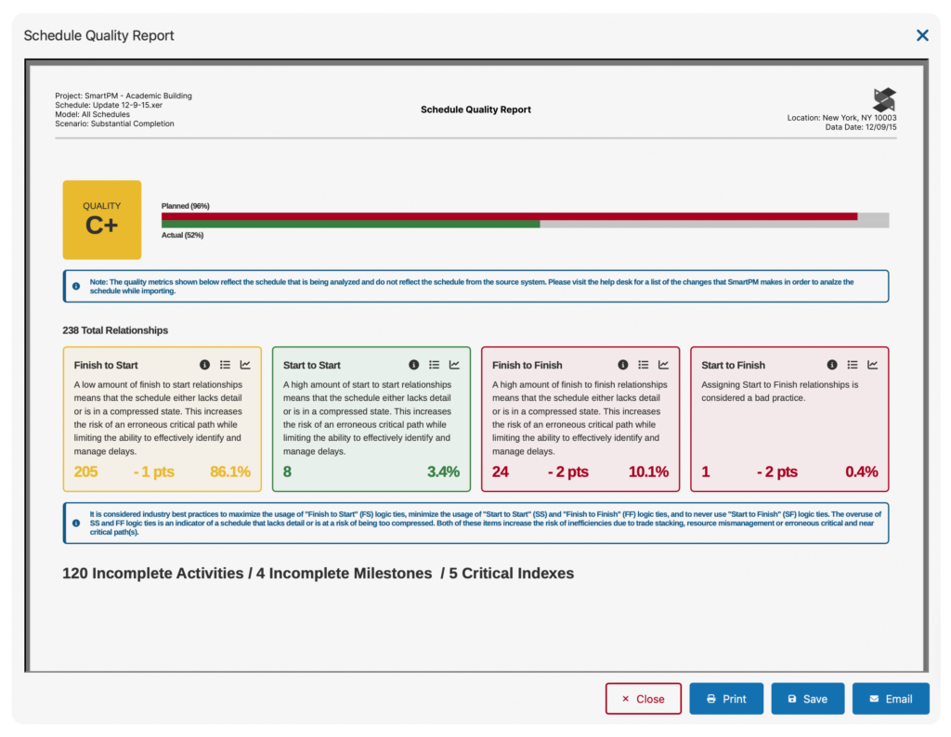951x737 pixels.
Task: Open the list view on the Start to Finish card
Action: (x=853, y=365)
